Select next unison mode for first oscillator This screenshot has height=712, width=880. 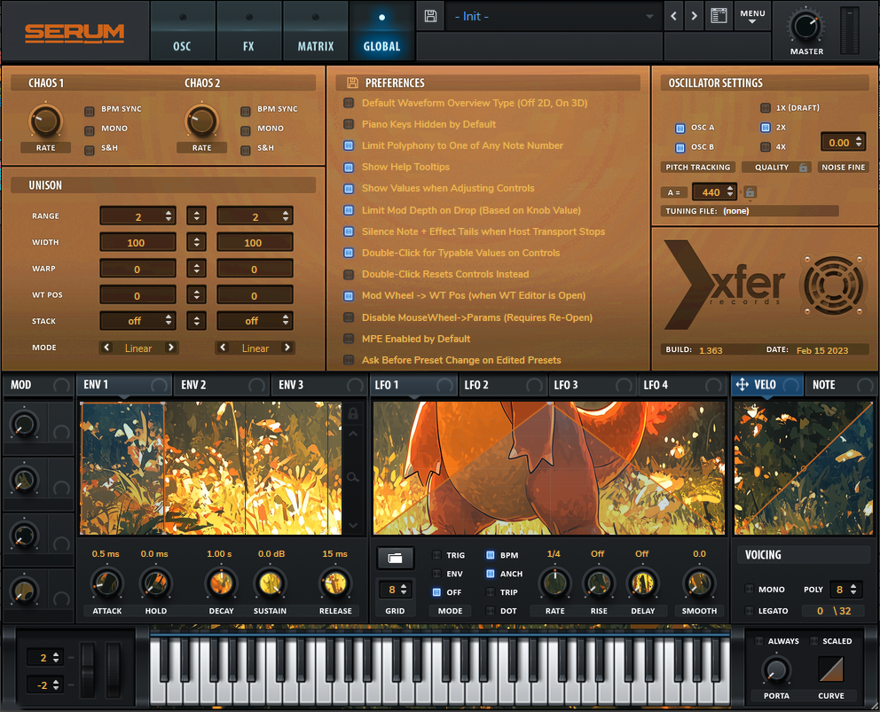pyautogui.click(x=171, y=348)
